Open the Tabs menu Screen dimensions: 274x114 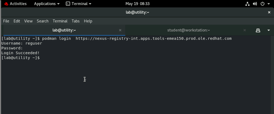click(x=75, y=21)
